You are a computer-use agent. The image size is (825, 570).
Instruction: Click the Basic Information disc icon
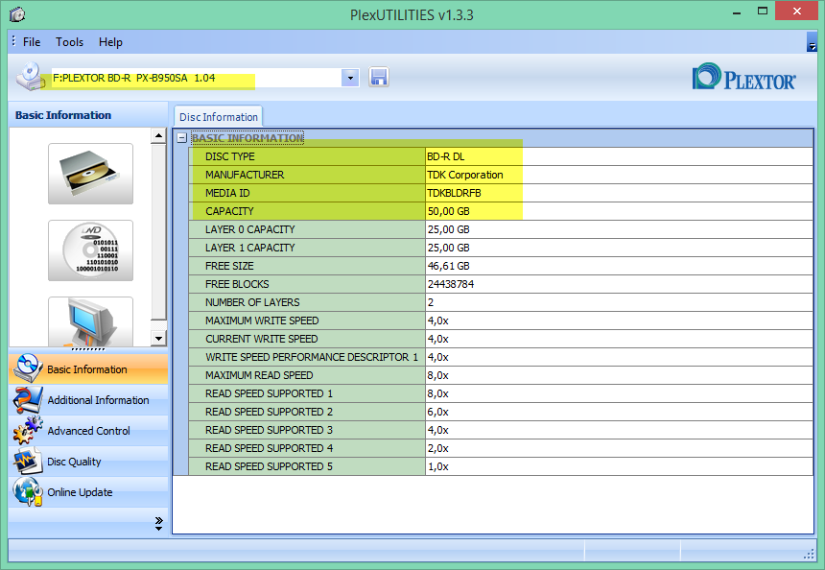(x=28, y=368)
